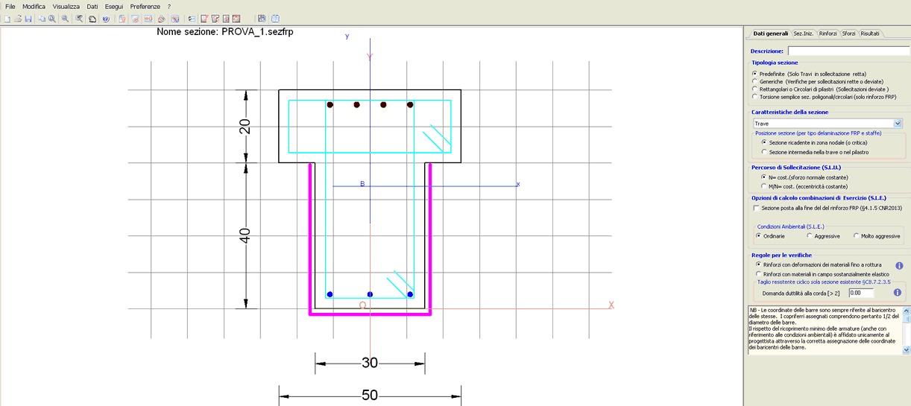The height and width of the screenshot is (406, 911).
Task: Click the Descrizione text field
Action: coord(848,51)
